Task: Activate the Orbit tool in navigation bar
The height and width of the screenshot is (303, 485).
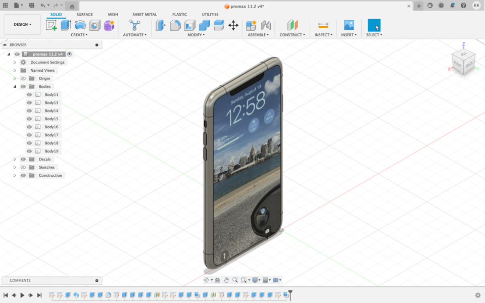Action: pos(207,279)
